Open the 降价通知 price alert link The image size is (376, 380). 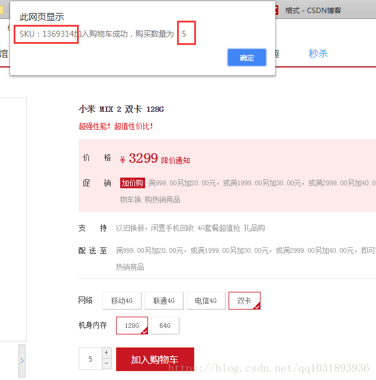point(175,160)
